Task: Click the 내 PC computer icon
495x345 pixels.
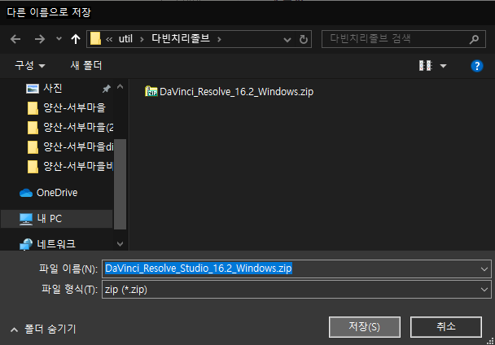Action: [x=26, y=219]
